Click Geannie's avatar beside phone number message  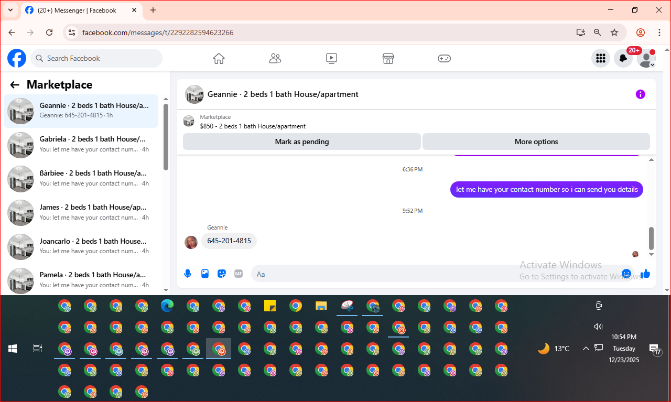191,242
